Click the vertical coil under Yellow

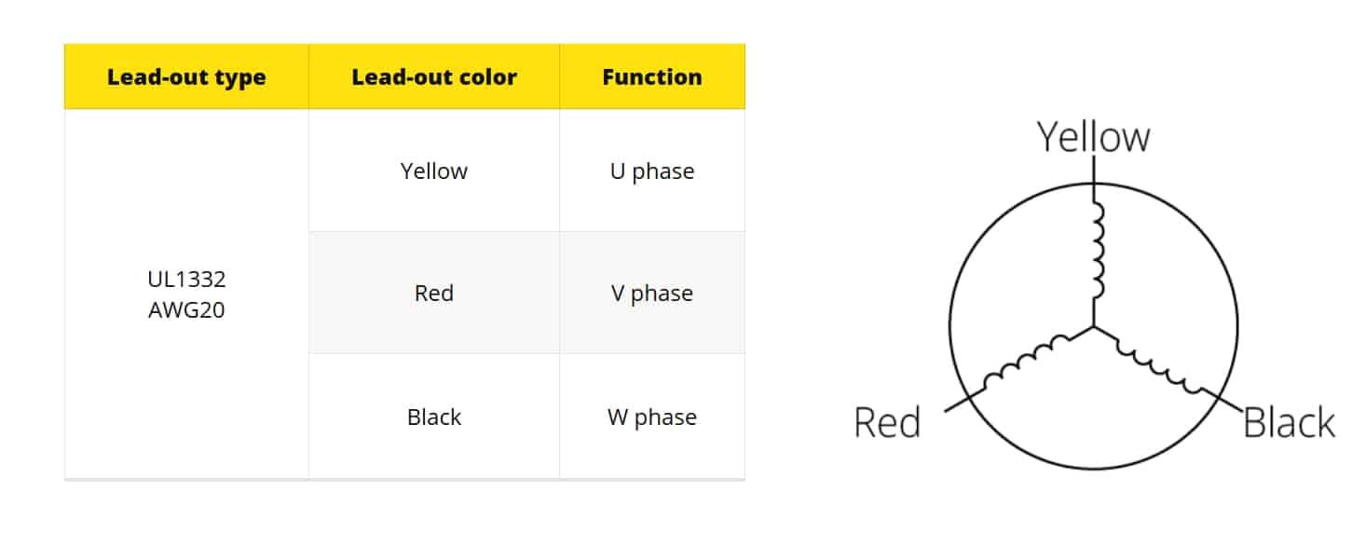tap(1098, 248)
